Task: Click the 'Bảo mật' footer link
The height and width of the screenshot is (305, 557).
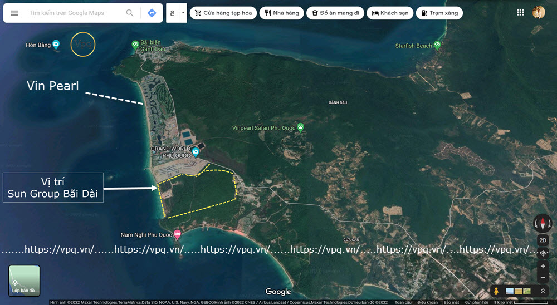Action: [451, 303]
